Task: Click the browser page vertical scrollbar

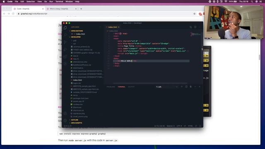Action: coord(260,58)
